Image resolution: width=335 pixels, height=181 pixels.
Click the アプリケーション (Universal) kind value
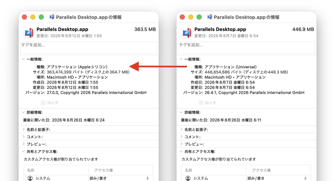tap(231, 67)
